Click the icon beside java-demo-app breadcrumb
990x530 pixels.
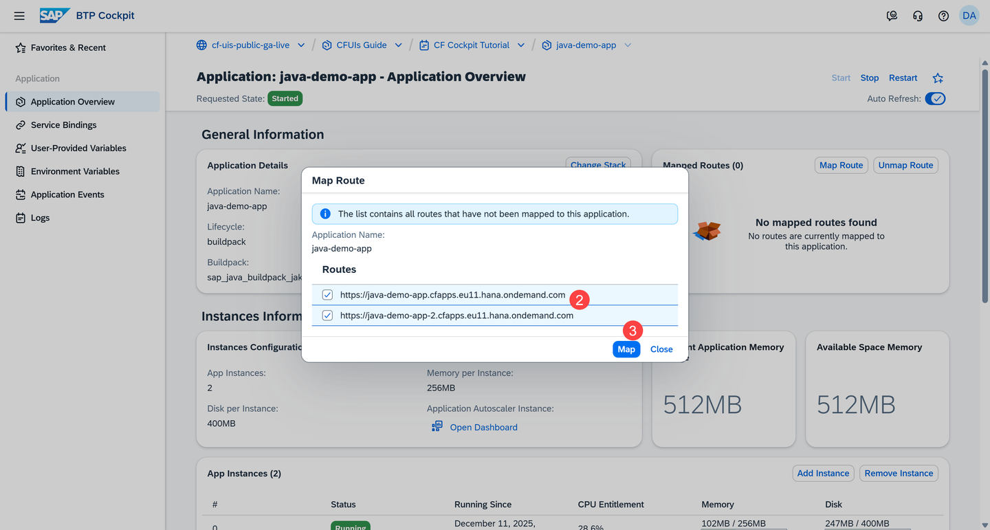point(547,45)
